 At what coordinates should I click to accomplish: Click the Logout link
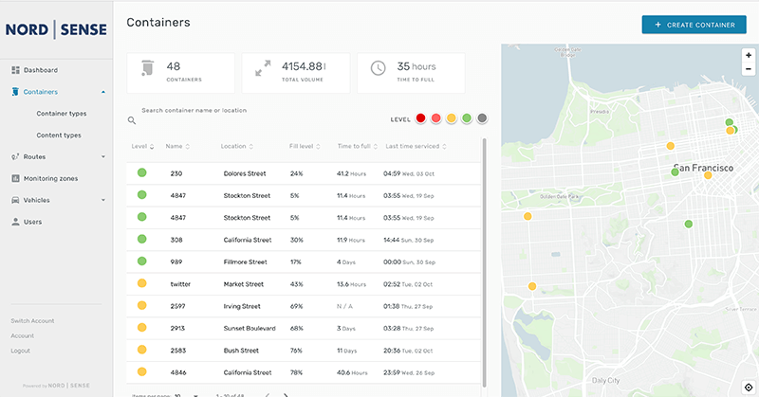click(20, 351)
